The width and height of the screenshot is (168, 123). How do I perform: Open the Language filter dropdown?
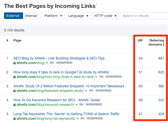[78, 16]
